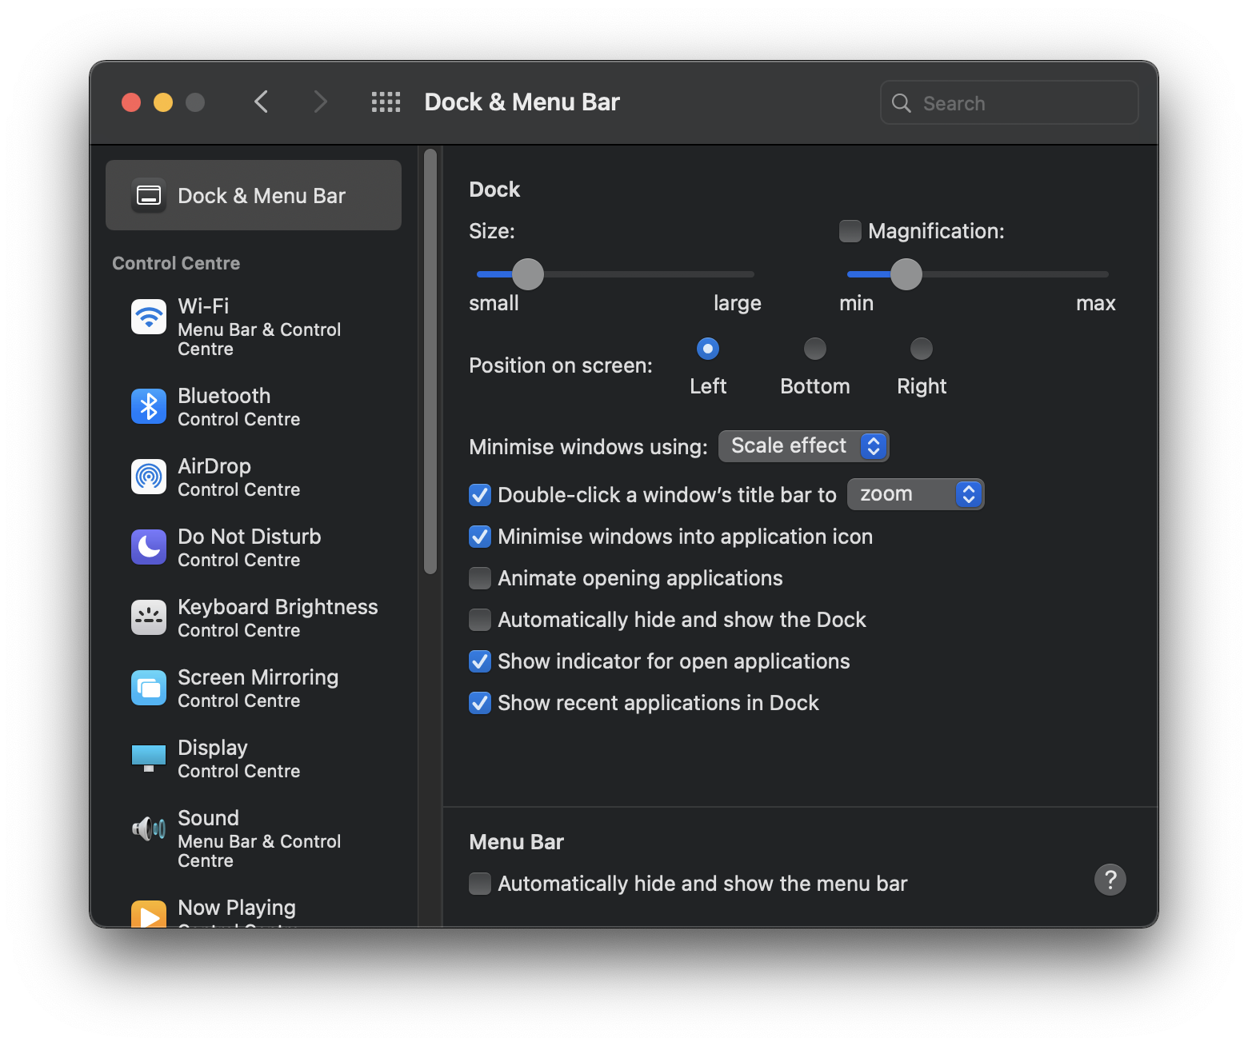Open help with the question mark button
1248x1046 pixels.
point(1110,880)
